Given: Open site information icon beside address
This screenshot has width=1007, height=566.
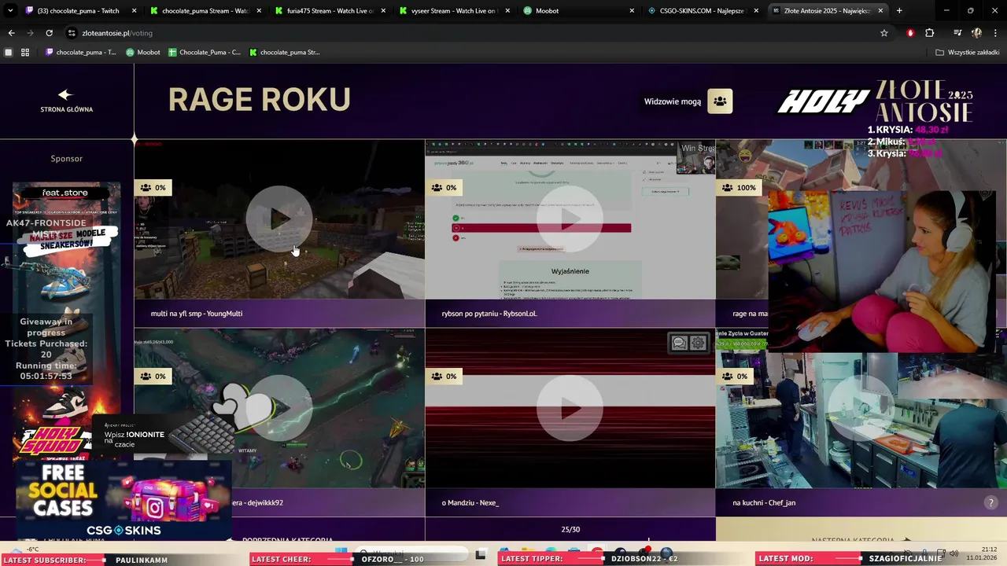Looking at the screenshot, I should click(72, 33).
